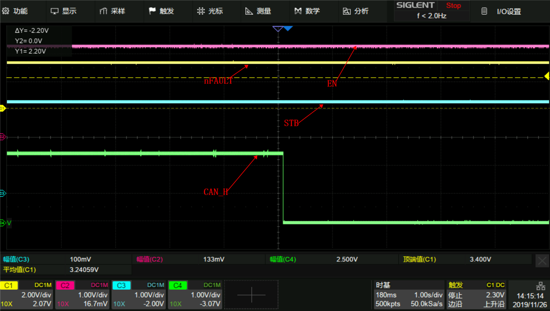This screenshot has height=311, width=550.
Task: Click the network status icon above clock
Action: coord(541,286)
